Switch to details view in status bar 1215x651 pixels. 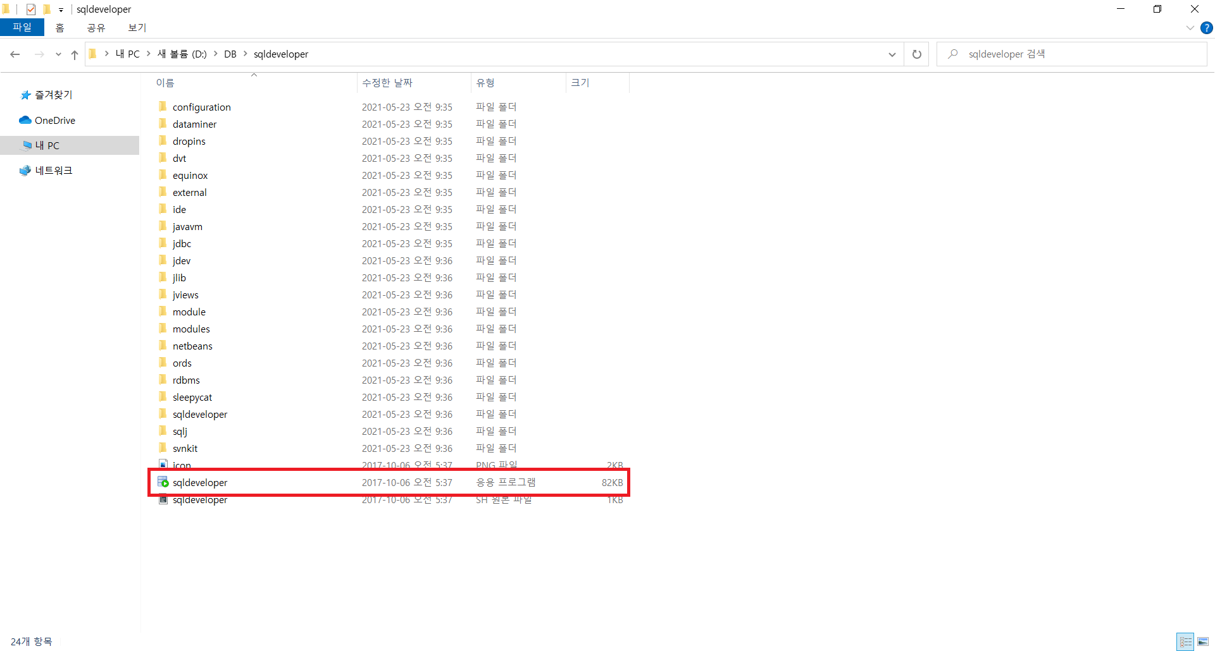(1186, 642)
